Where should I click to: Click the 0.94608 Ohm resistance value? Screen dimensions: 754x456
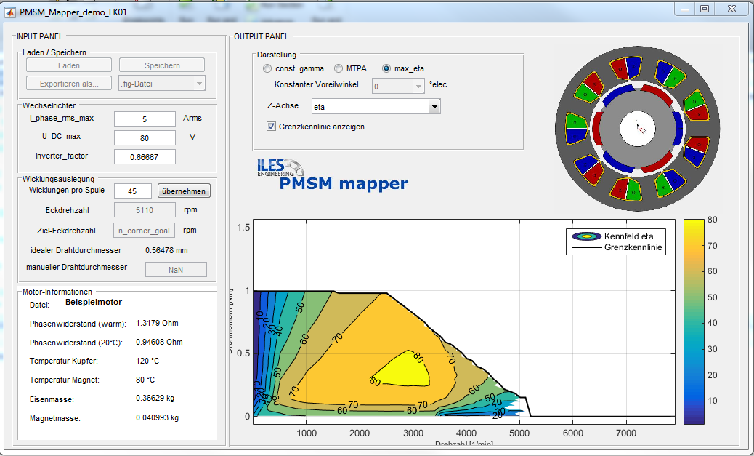pyautogui.click(x=159, y=342)
